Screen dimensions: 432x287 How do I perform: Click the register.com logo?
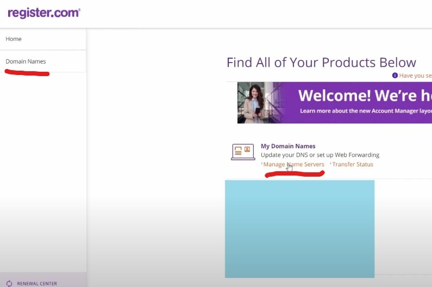pos(44,13)
